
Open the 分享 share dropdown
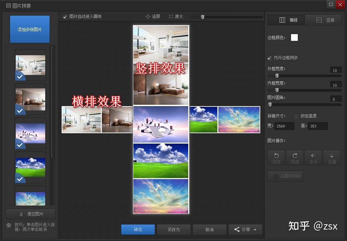[246, 230]
